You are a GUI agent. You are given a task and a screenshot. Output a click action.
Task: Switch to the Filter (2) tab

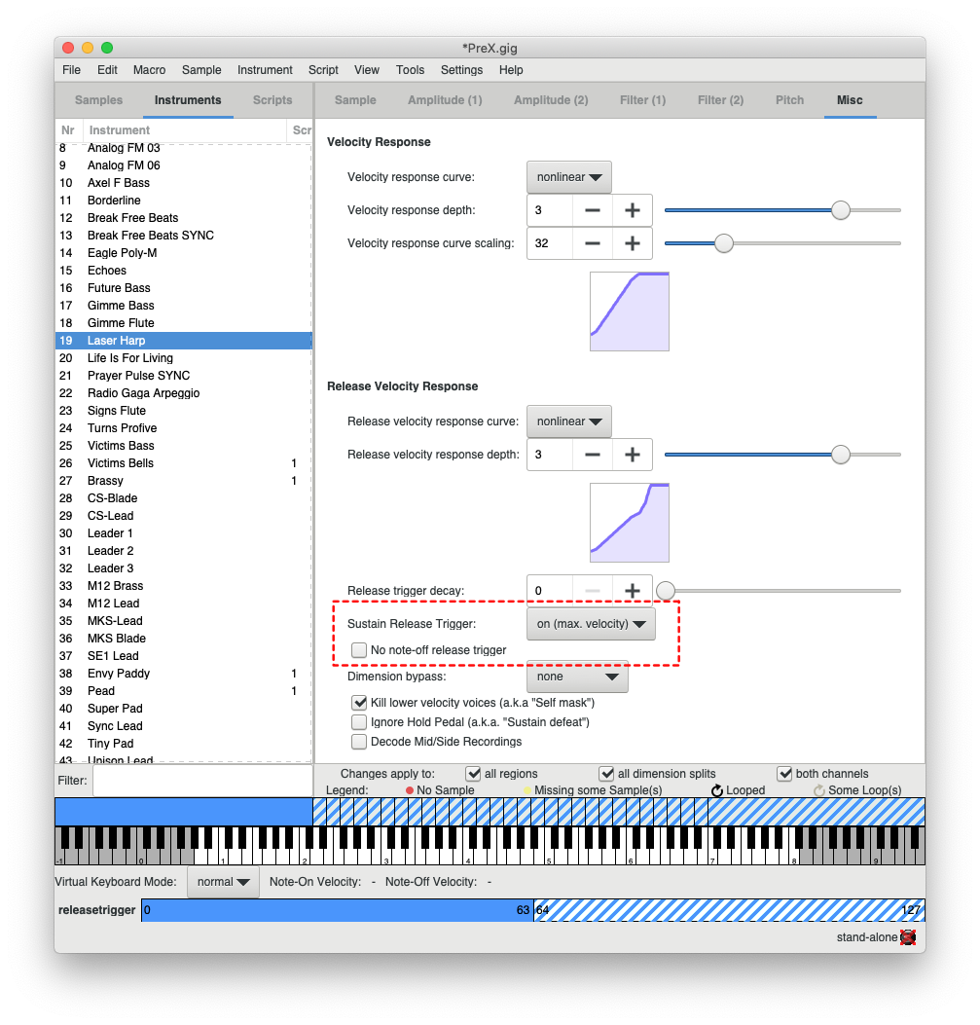pyautogui.click(x=720, y=100)
